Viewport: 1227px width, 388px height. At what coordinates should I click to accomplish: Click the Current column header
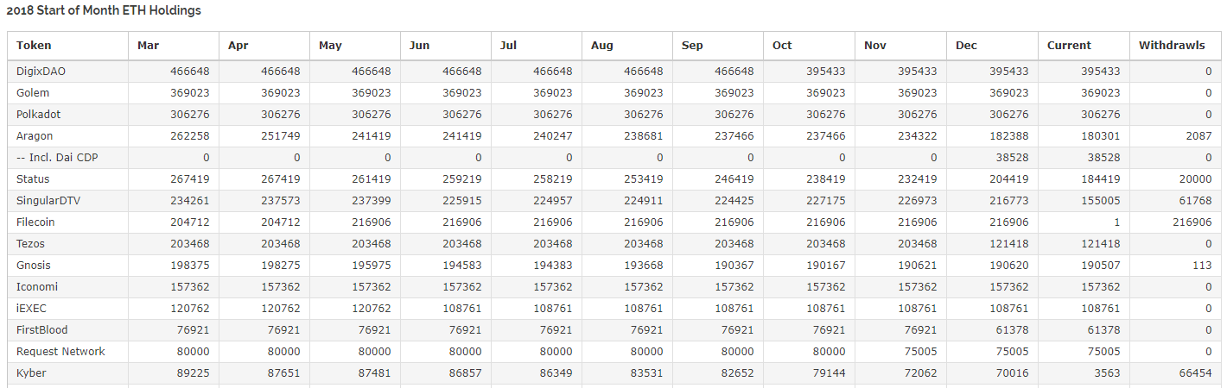tap(1069, 46)
